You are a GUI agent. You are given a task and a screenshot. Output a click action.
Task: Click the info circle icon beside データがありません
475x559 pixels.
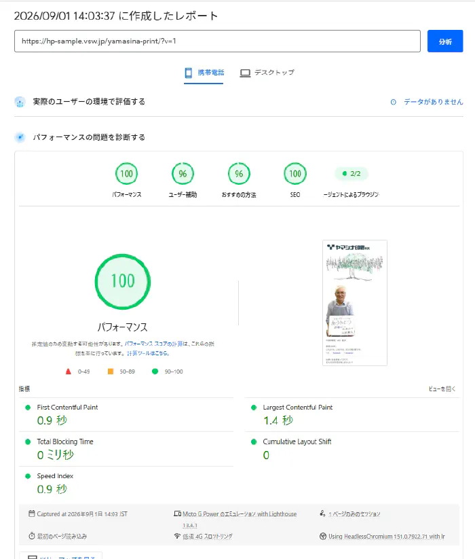coord(393,103)
